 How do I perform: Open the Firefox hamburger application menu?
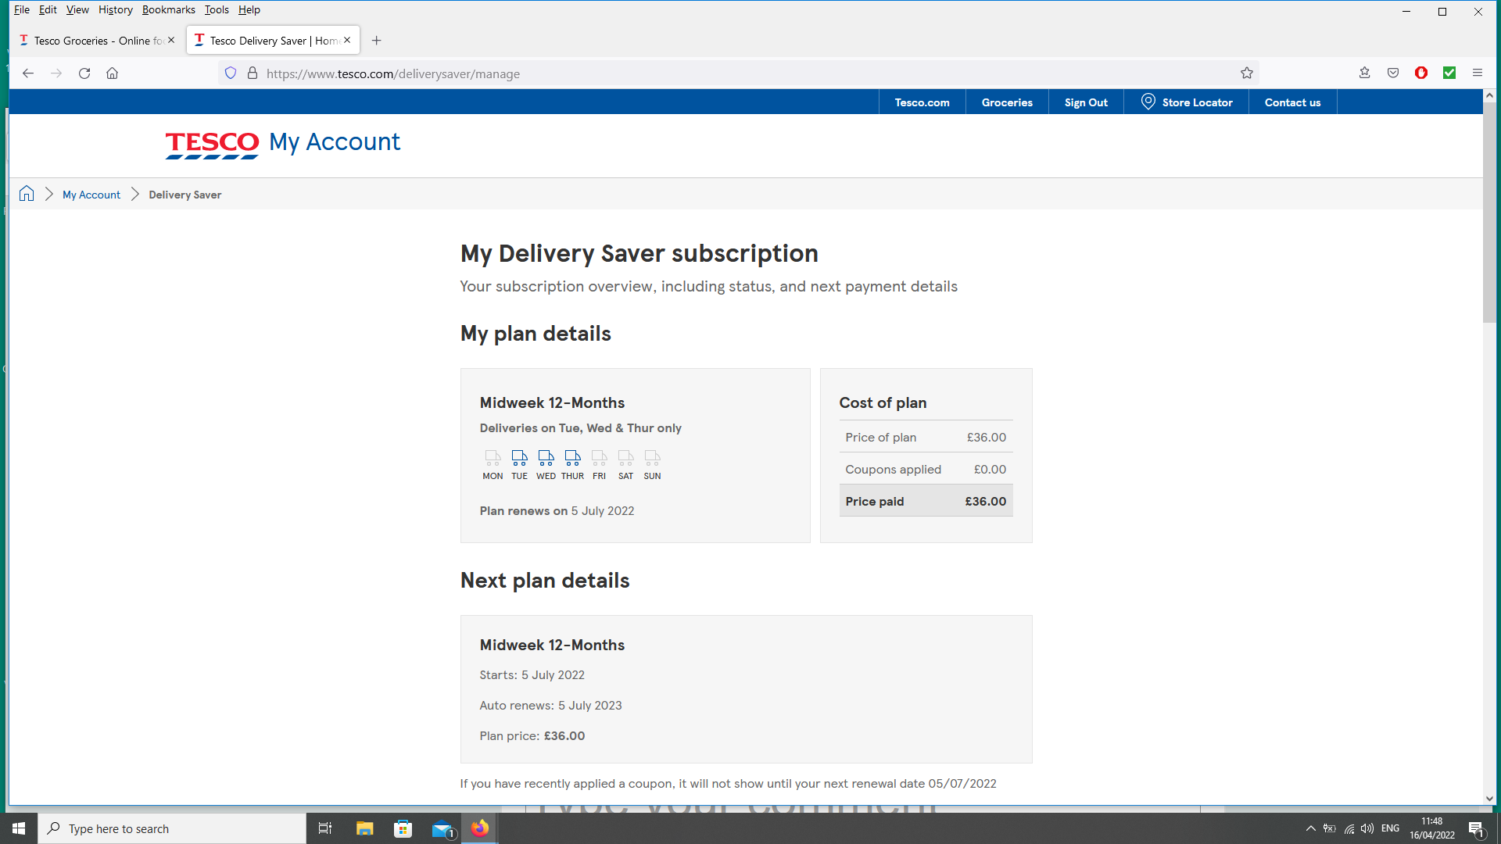(x=1478, y=73)
